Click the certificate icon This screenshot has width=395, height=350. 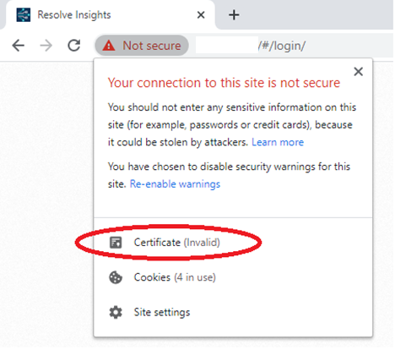pos(116,243)
